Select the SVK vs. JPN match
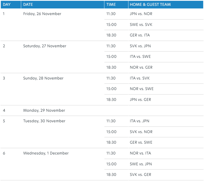 coord(140,46)
